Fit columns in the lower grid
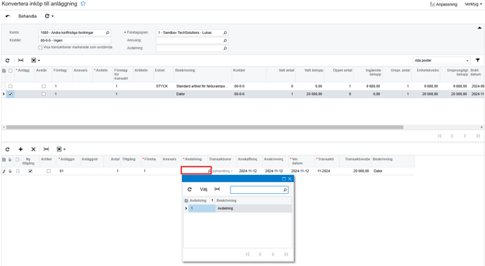 coord(46,150)
